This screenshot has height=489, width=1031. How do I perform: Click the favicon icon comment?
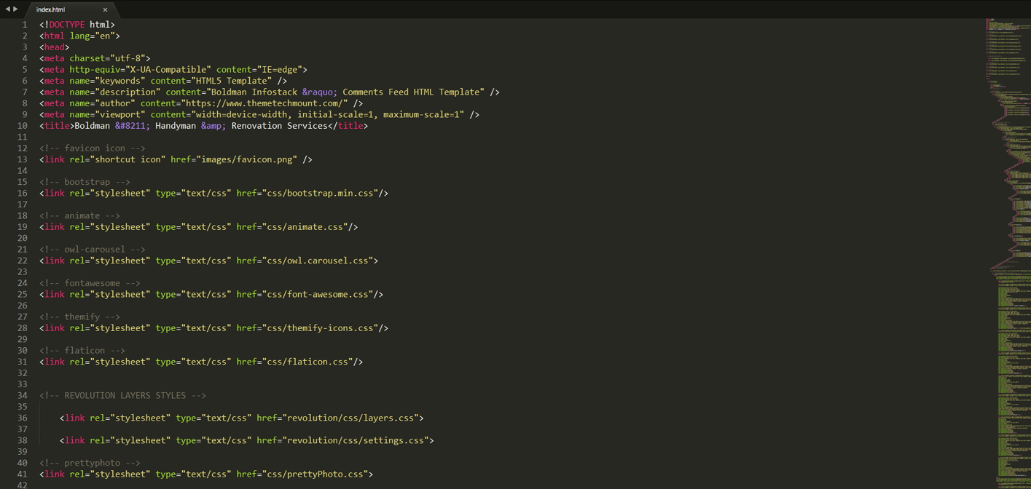93,148
